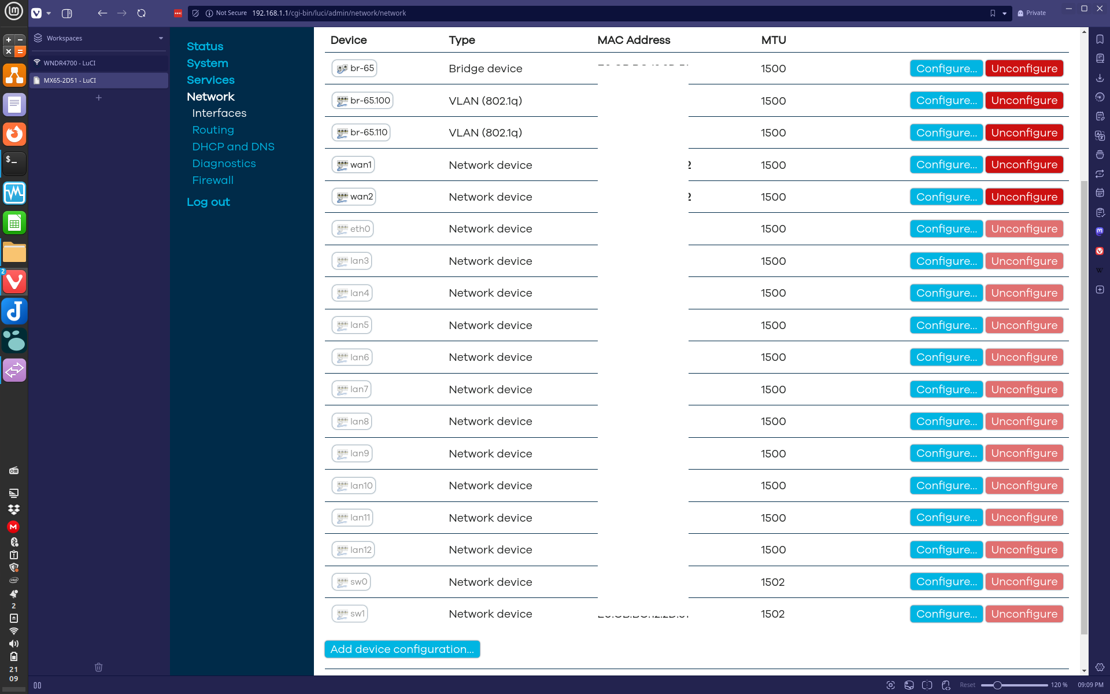
Task: Open the Vivaldi main menu icon
Action: (x=36, y=13)
